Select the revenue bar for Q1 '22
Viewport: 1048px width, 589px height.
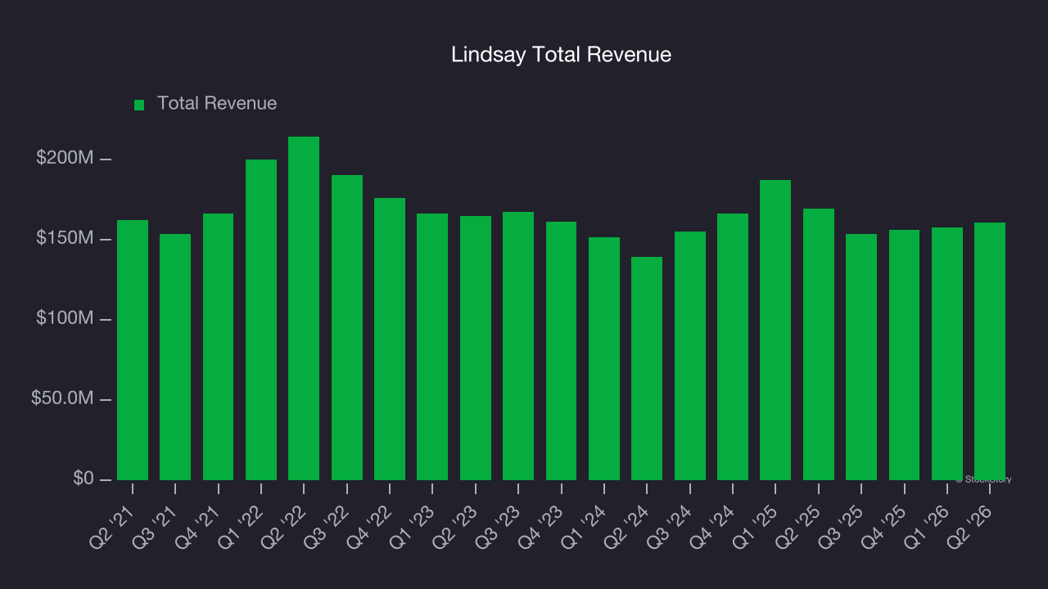261,320
